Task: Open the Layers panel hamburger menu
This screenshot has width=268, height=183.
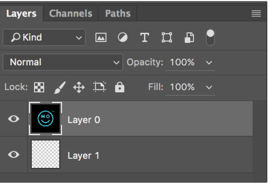Action: point(256,14)
